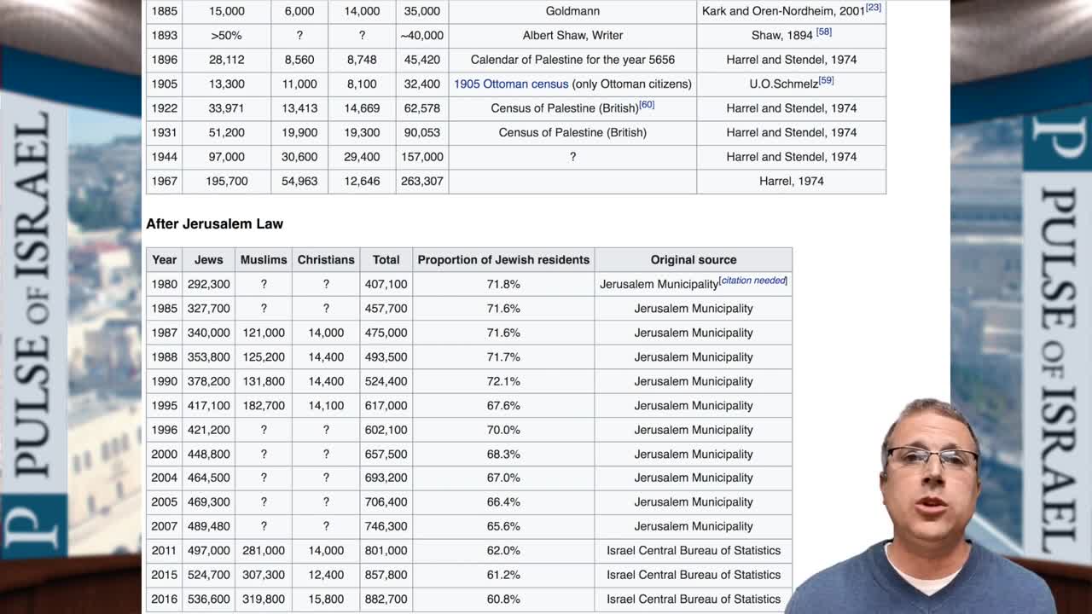The image size is (1092, 614).
Task: Click the 12,400 Christians value
Action: point(326,575)
